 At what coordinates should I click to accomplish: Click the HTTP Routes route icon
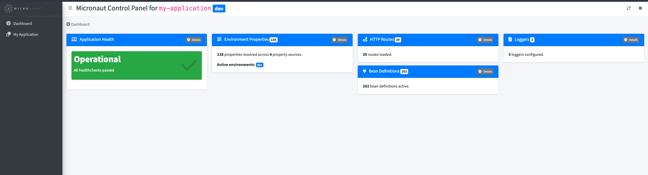click(x=365, y=39)
